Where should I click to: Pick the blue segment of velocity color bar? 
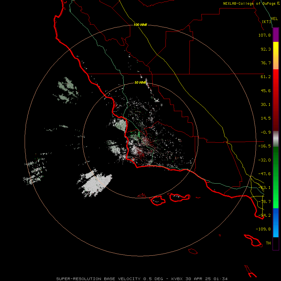coord(276,223)
